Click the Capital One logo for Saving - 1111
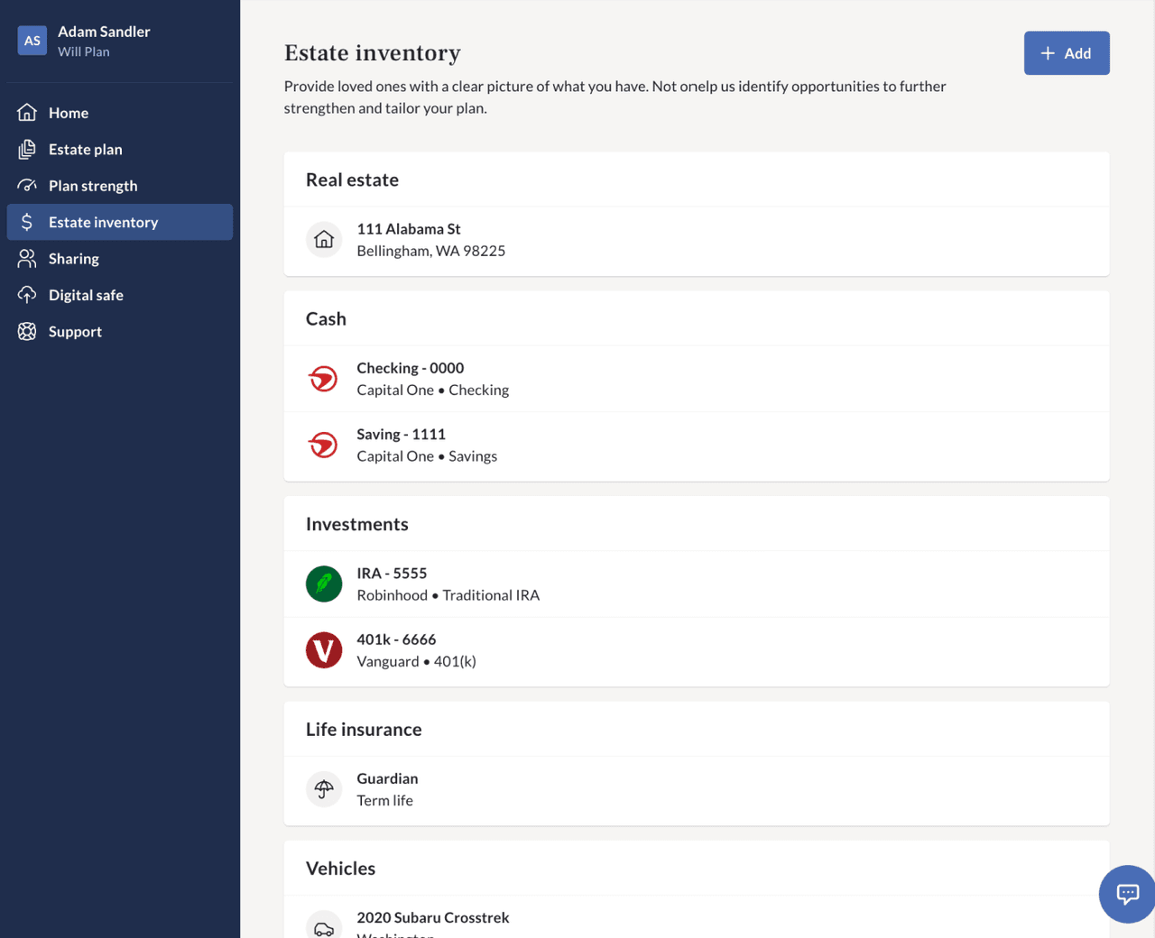1155x938 pixels. [x=324, y=445]
